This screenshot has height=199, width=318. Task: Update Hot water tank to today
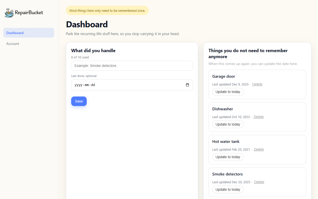228,157
